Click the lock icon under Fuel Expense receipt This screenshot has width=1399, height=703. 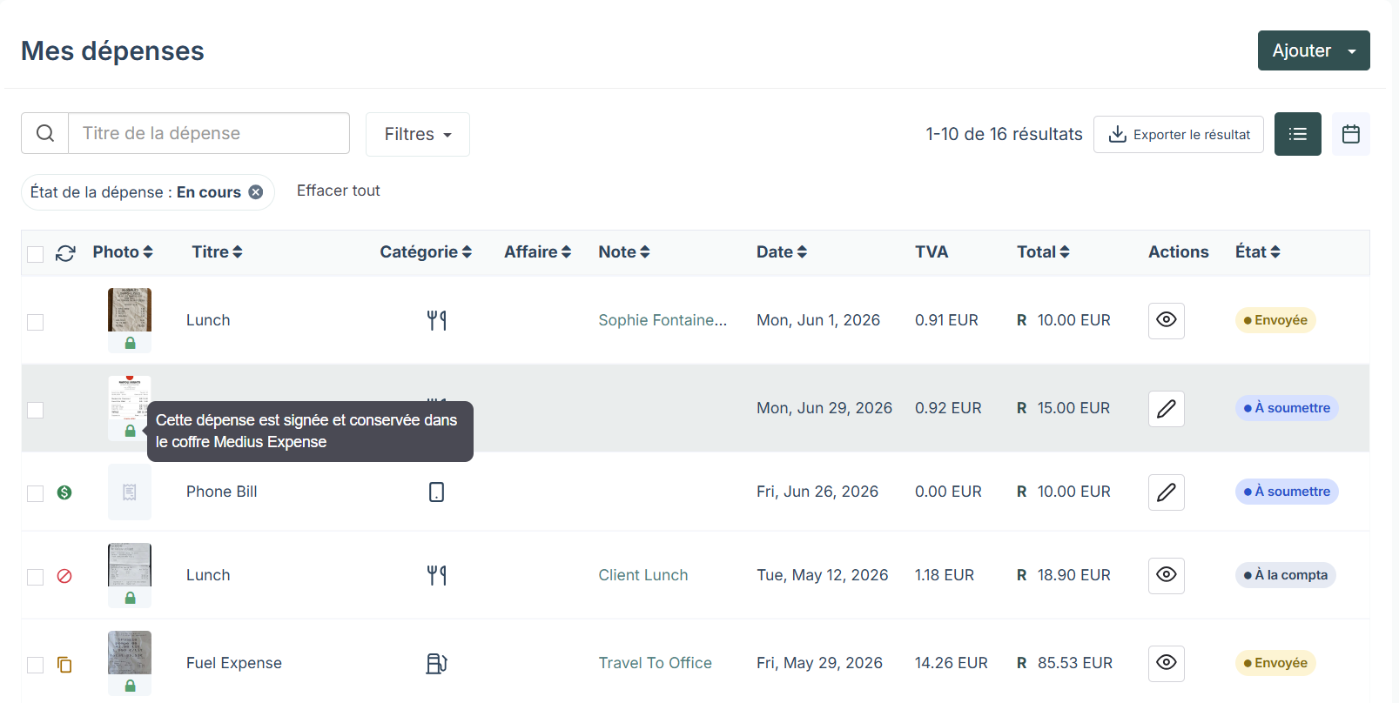pyautogui.click(x=130, y=686)
